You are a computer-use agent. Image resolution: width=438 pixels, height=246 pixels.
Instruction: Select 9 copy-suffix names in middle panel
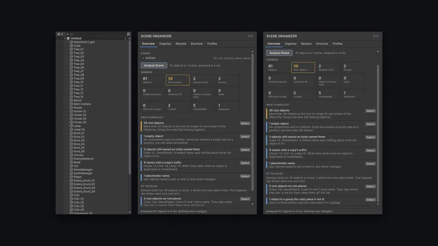(245, 163)
